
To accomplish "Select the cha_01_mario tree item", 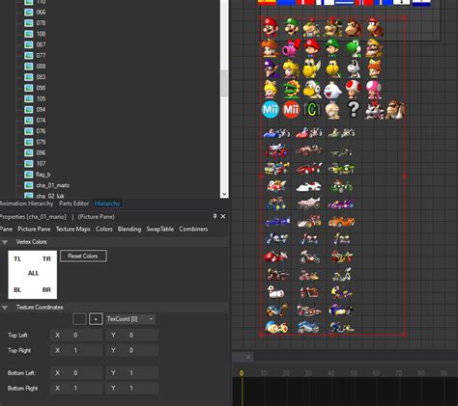I will pyautogui.click(x=46, y=185).
